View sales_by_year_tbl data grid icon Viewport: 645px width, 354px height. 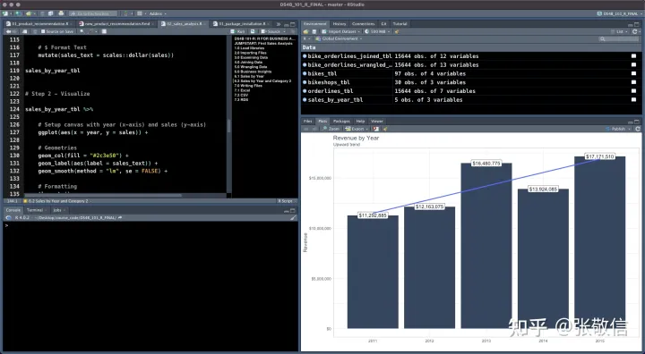[633, 99]
